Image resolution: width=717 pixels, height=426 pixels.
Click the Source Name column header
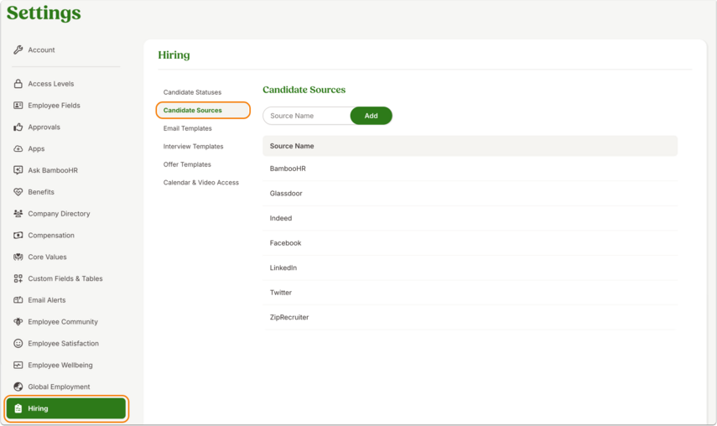coord(292,146)
